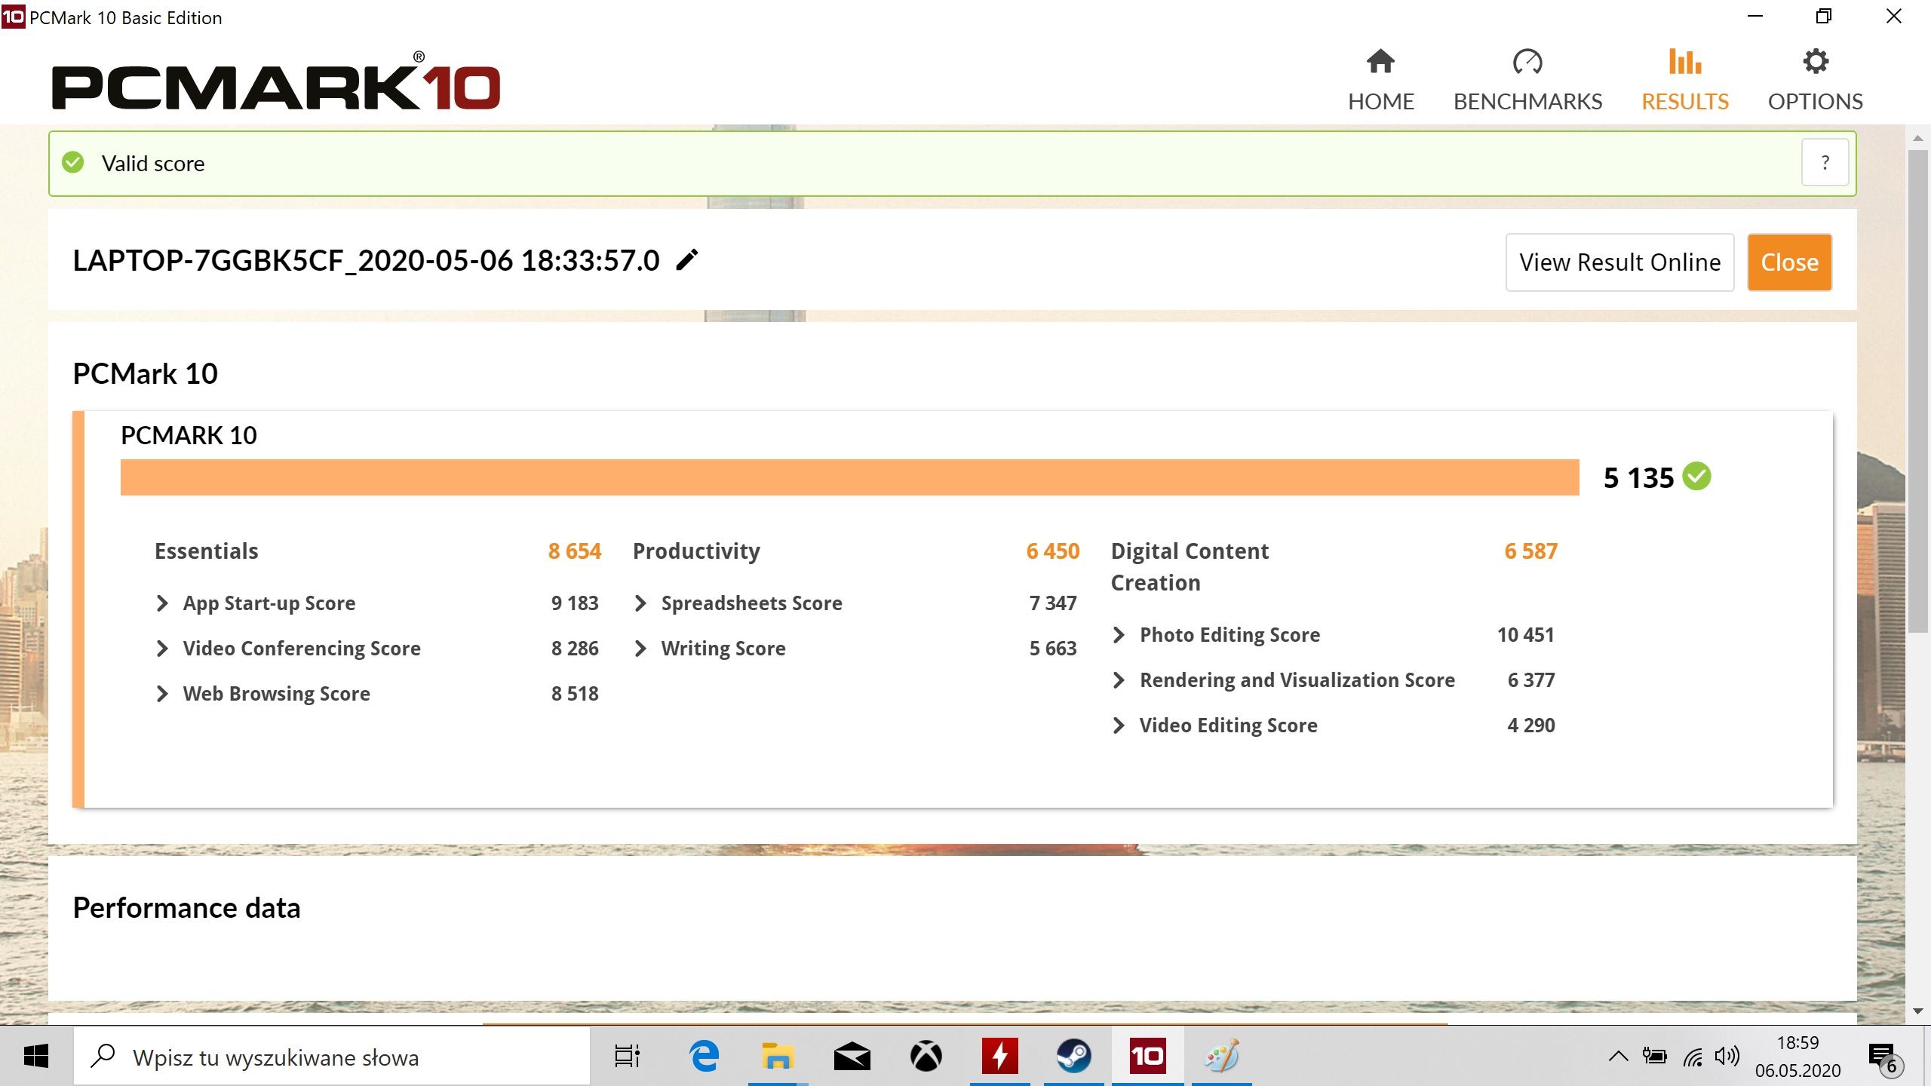Click the orange PCMark 10 score bar
Image resolution: width=1931 pixels, height=1086 pixels.
point(849,477)
